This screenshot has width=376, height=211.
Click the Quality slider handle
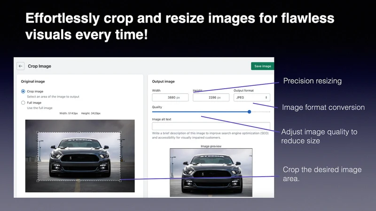250,112
